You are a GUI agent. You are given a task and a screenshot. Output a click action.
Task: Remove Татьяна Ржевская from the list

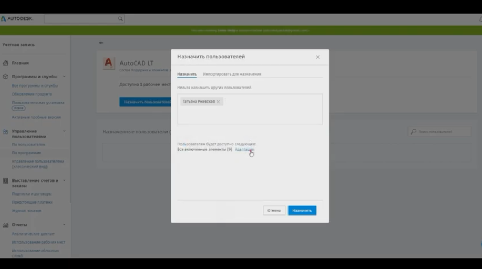tap(218, 102)
